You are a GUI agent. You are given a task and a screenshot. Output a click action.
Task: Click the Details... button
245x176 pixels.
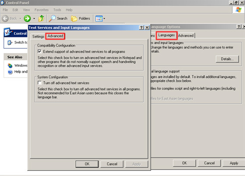227,59
